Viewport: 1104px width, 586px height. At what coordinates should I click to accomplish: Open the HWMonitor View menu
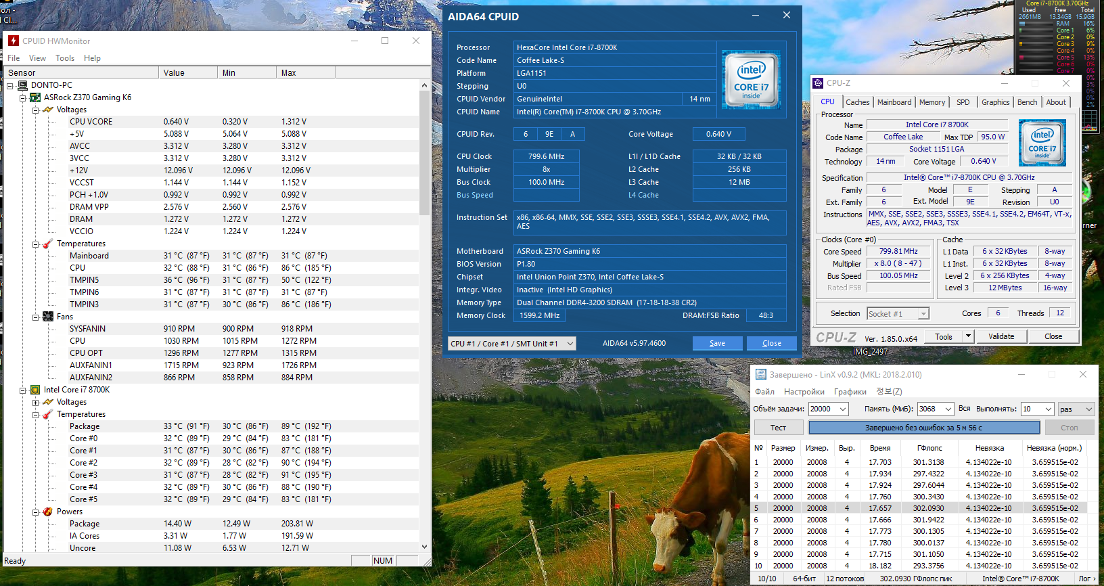click(x=37, y=58)
